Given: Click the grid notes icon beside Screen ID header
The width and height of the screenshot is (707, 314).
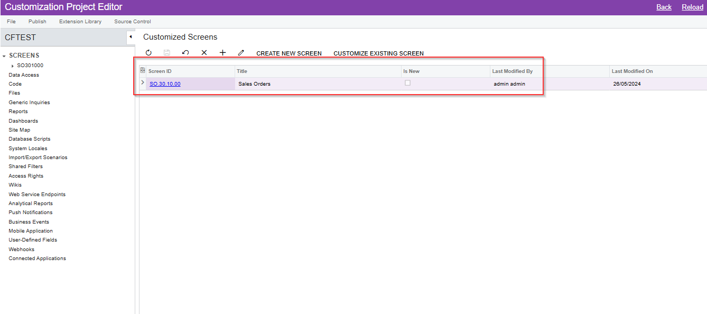Looking at the screenshot, I should point(143,71).
